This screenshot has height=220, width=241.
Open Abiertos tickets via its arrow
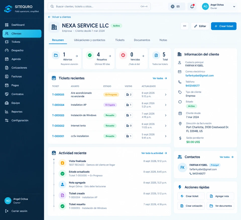(x=77, y=56)
